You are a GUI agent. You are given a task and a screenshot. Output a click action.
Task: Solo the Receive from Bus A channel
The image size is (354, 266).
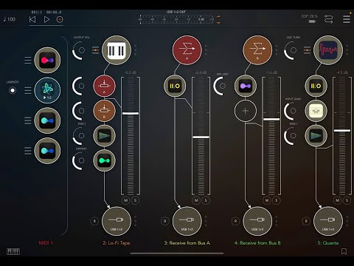(206, 200)
